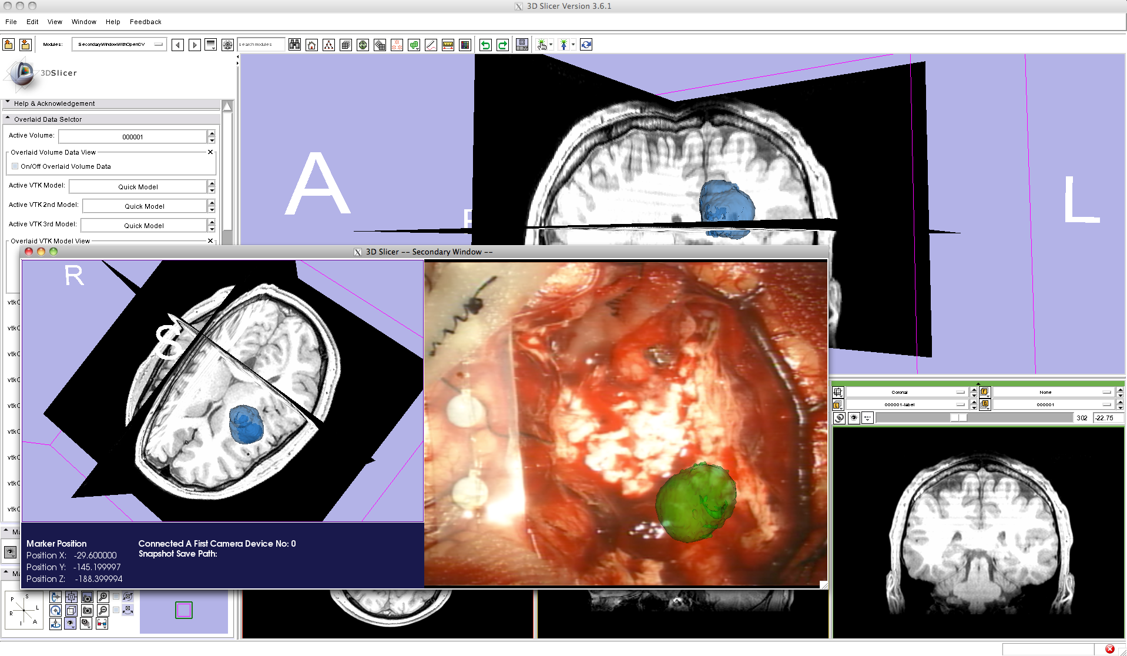Viewport: 1127px width, 656px height.
Task: Click the binoculars search icon
Action: click(294, 45)
